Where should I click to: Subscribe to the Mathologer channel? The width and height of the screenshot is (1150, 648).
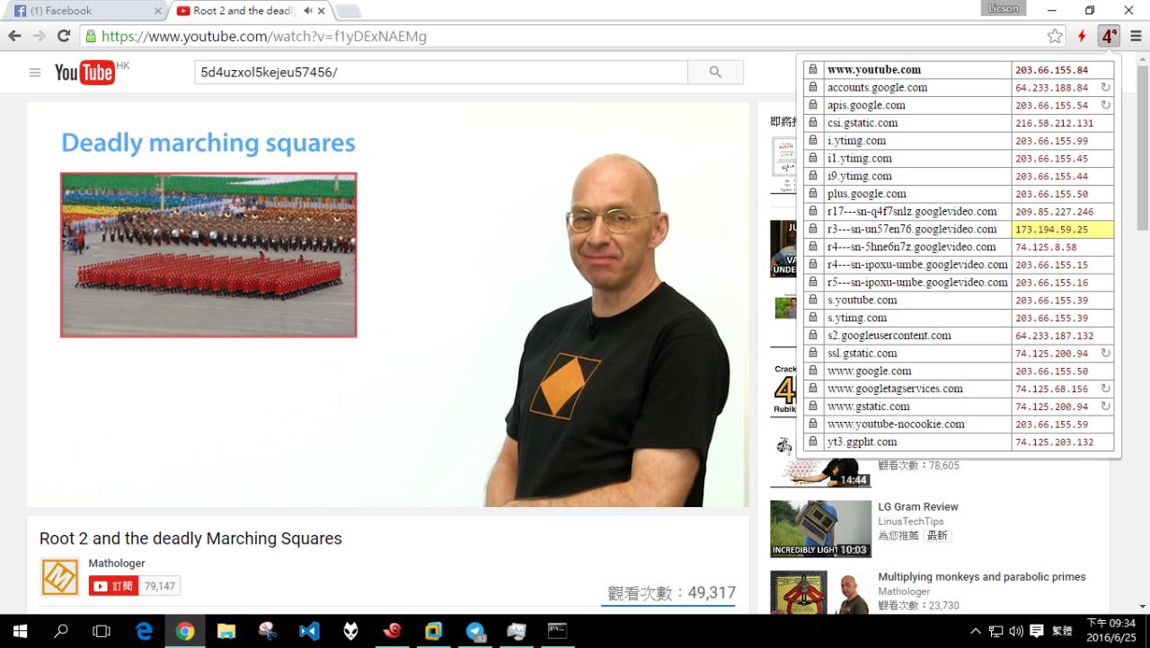tap(114, 586)
